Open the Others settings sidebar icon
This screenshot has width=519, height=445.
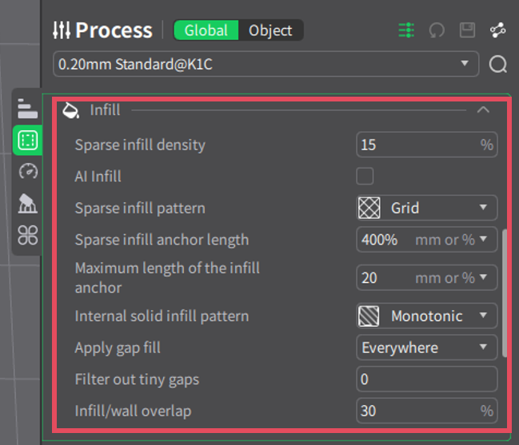click(x=28, y=235)
